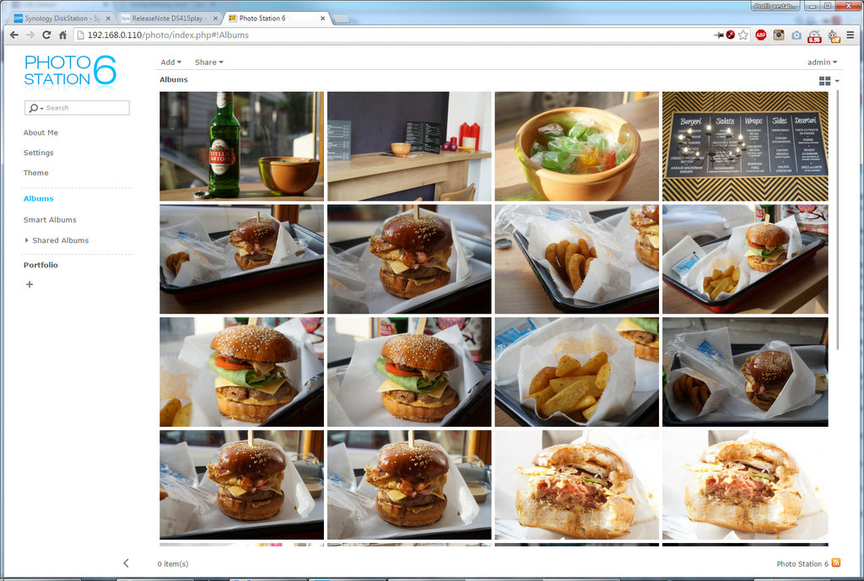Click the Photo Station 6 footer link
Image resolution: width=864 pixels, height=581 pixels.
coord(802,564)
